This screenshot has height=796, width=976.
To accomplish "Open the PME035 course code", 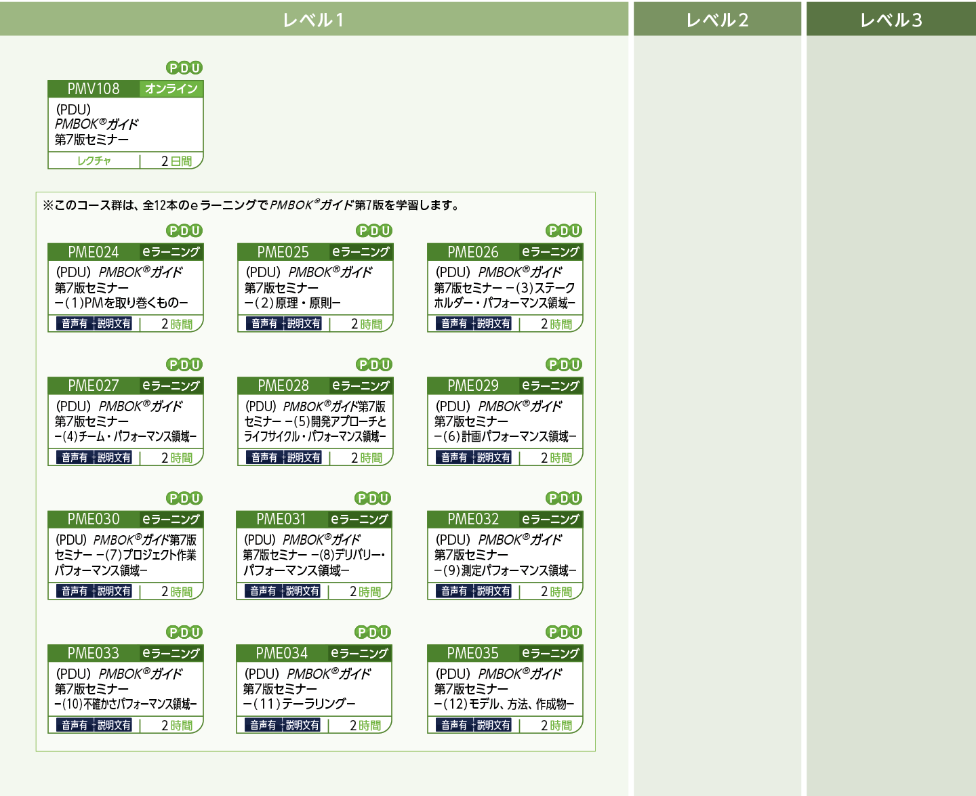I will [x=473, y=653].
